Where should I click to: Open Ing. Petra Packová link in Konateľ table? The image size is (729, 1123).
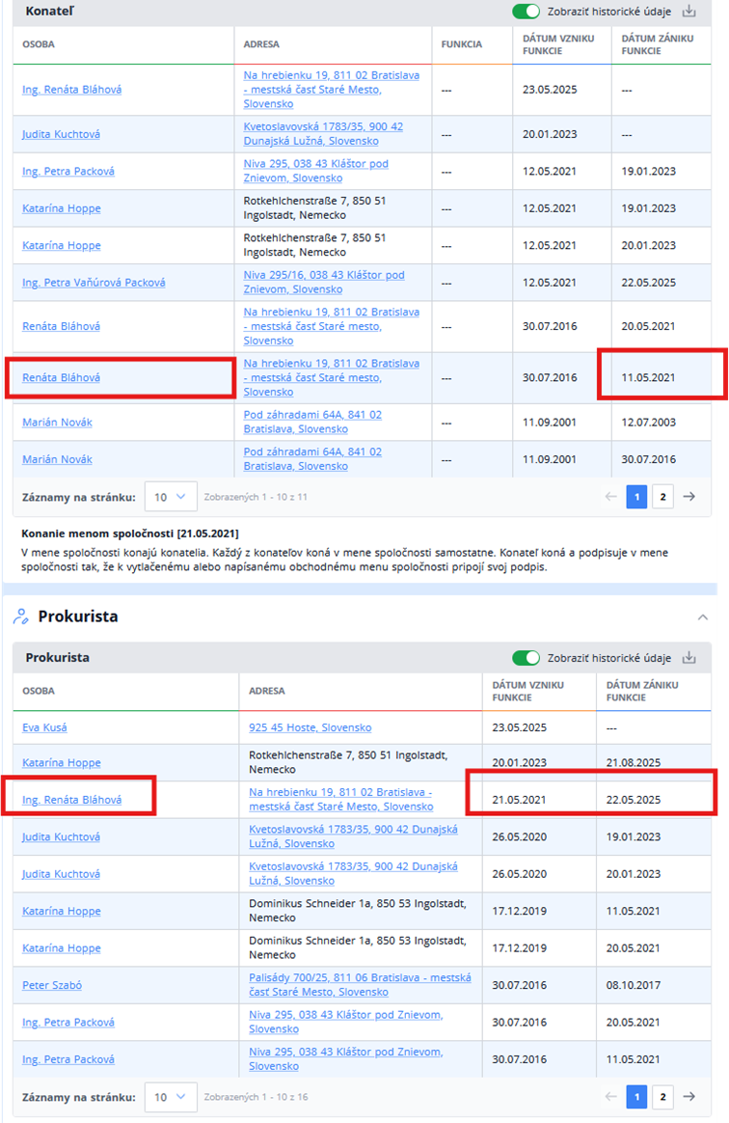68,171
